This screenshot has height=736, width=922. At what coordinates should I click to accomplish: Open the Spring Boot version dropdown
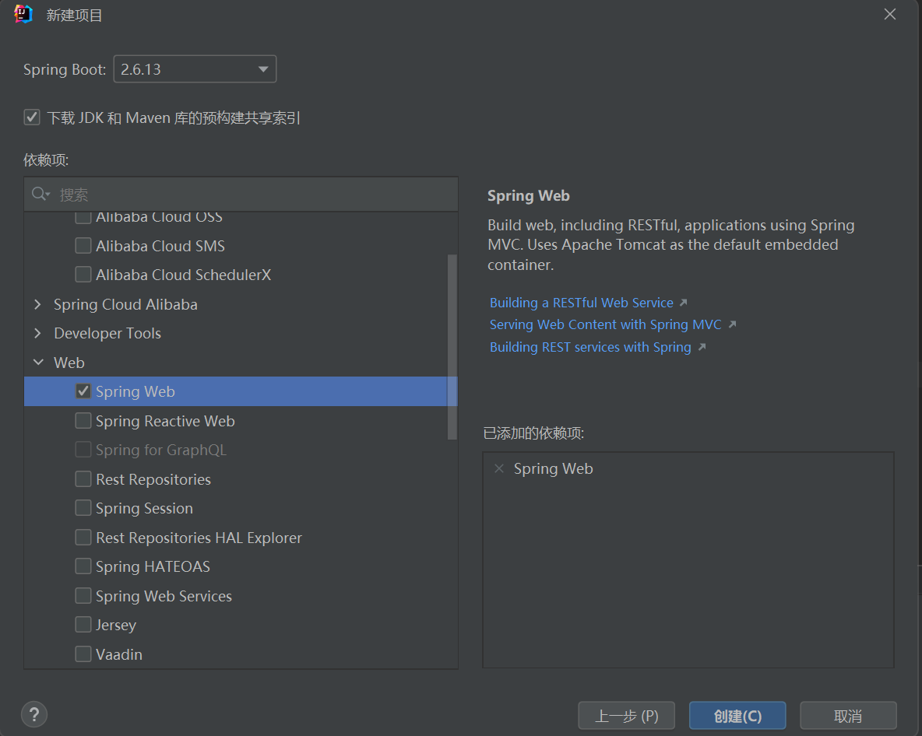point(195,69)
